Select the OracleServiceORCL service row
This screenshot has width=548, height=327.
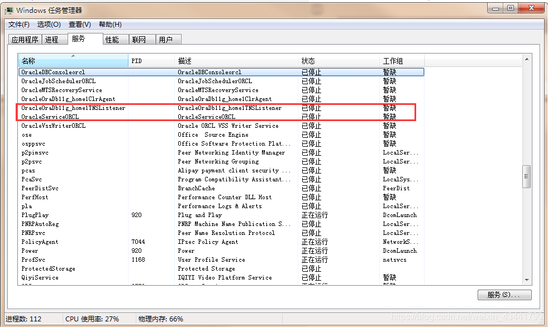221,117
